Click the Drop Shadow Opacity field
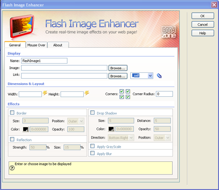The height and width of the screenshot is (190, 219). [162, 129]
